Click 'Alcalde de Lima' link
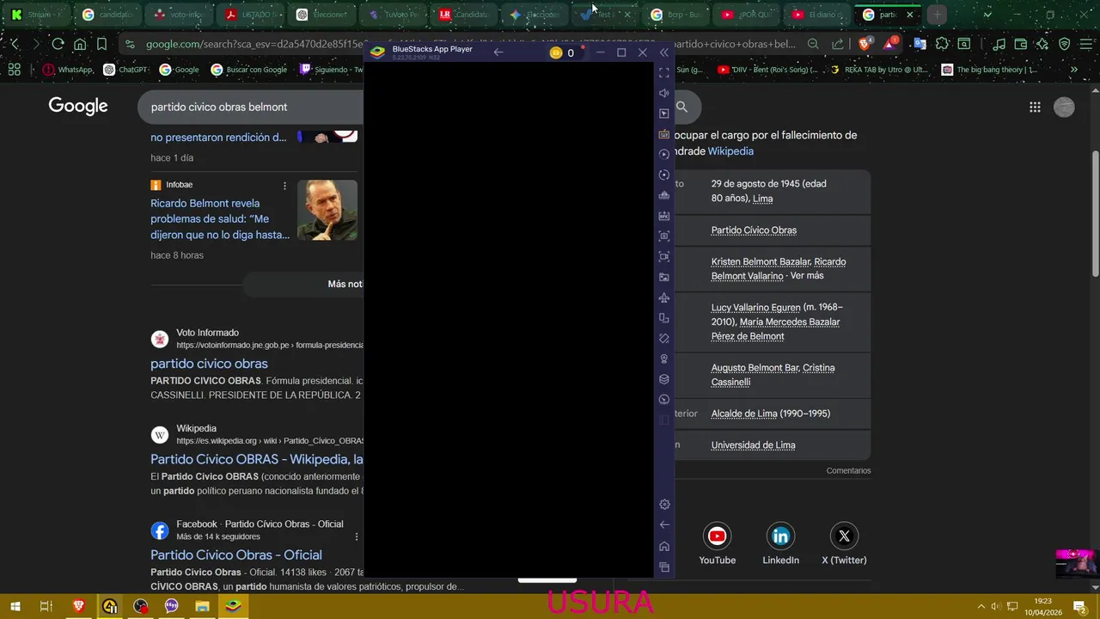 click(x=744, y=414)
